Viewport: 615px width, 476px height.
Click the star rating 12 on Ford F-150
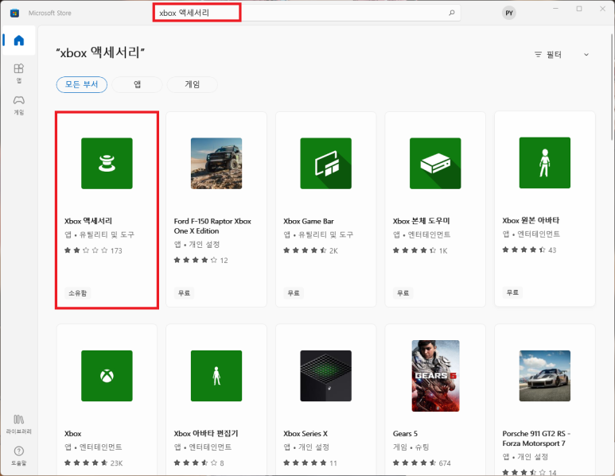coord(200,260)
